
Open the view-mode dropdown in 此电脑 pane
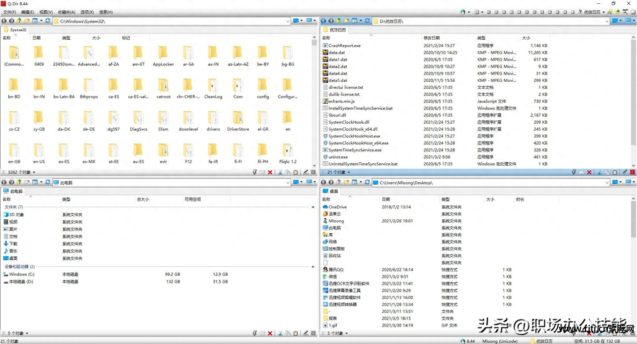click(x=41, y=182)
